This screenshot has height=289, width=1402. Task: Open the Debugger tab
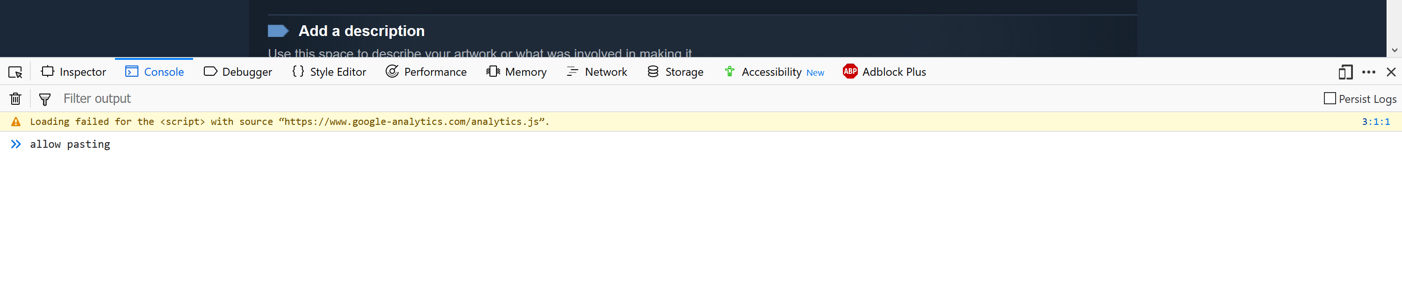tap(238, 72)
